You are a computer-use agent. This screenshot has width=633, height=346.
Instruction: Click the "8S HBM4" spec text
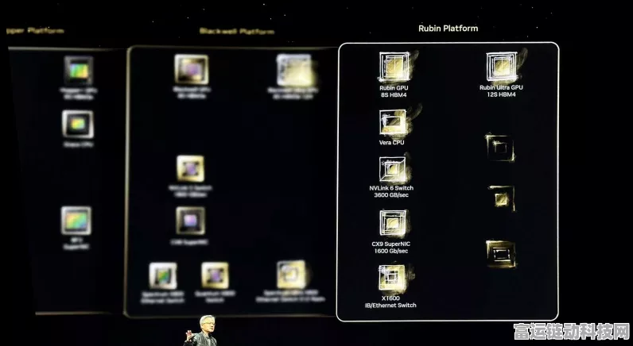tap(394, 95)
